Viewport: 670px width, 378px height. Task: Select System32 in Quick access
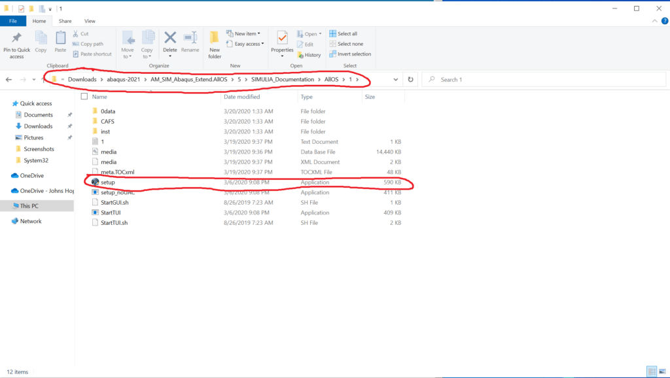(36, 161)
